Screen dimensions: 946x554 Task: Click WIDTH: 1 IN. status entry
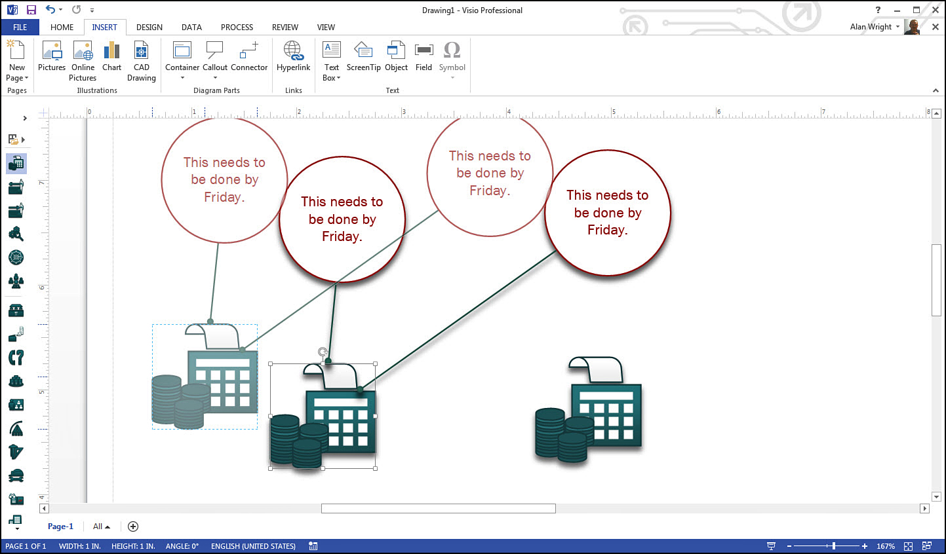(79, 546)
